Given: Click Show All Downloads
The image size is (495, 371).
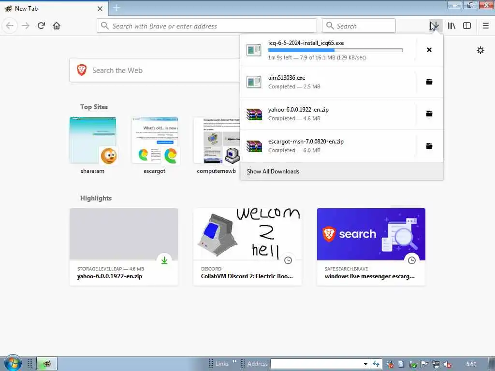Looking at the screenshot, I should [x=273, y=171].
